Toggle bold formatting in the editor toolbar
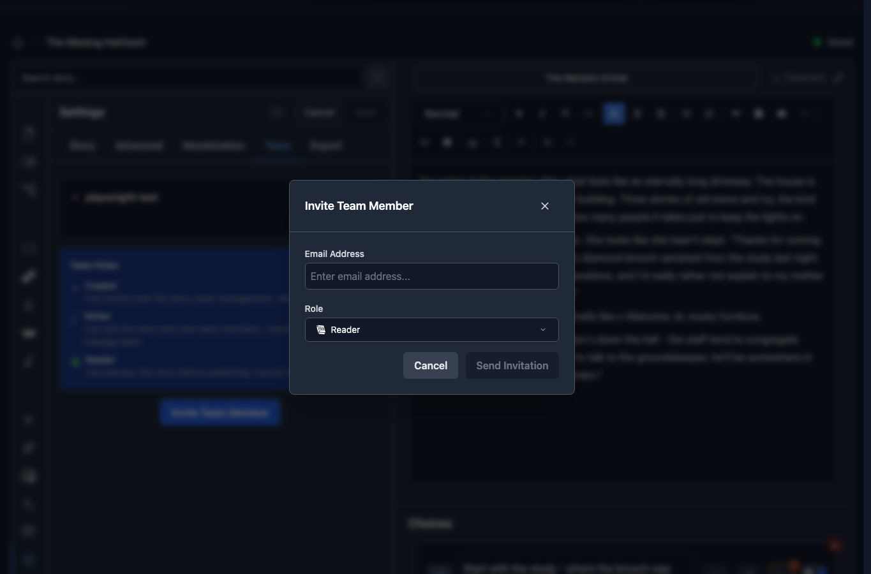This screenshot has height=574, width=871. 519,113
